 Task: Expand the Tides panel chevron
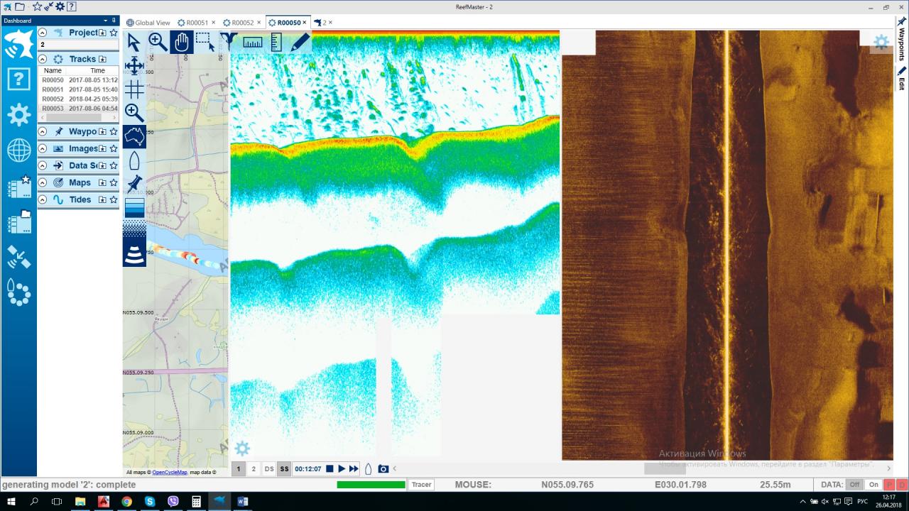(43, 200)
